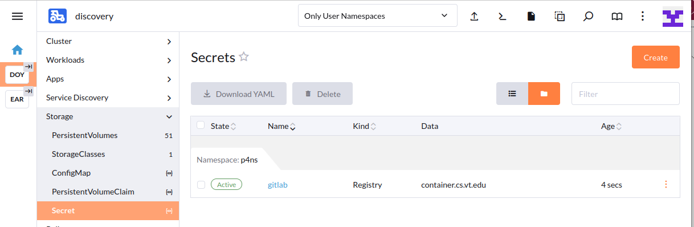Open the hamburger navigation menu

[18, 16]
